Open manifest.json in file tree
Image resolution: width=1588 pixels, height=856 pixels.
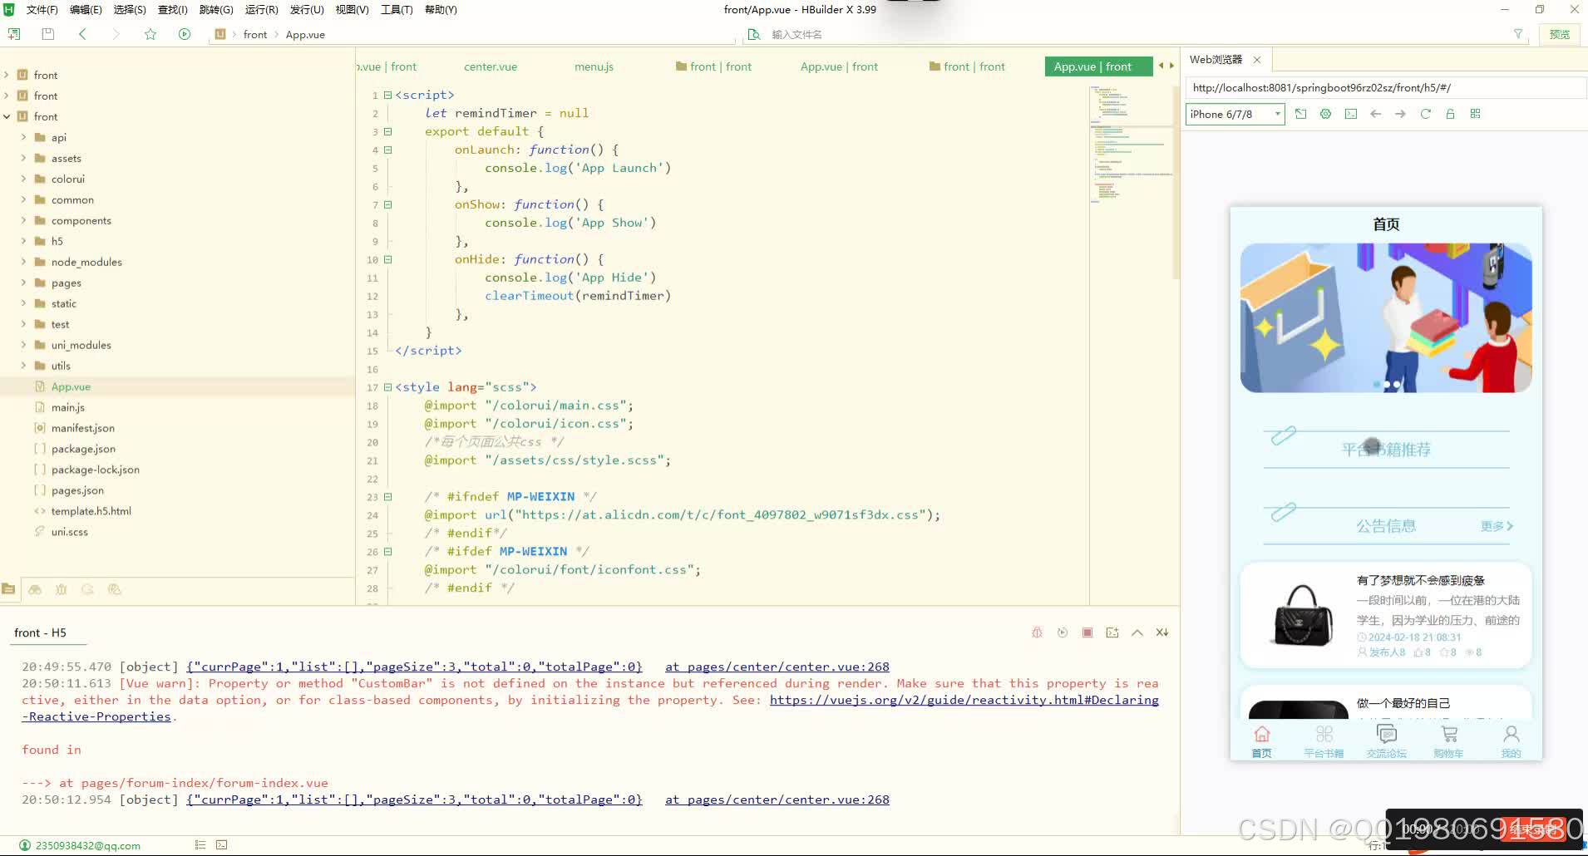tap(82, 428)
